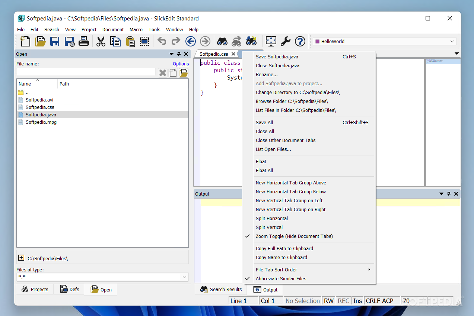Toggle Zoom Toggle (Hide Document Tabs) option
This screenshot has width=474, height=316.
click(x=294, y=236)
